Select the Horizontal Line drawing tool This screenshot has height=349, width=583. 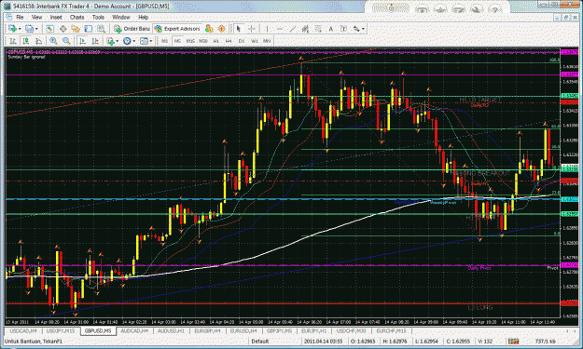pyautogui.click(x=280, y=29)
